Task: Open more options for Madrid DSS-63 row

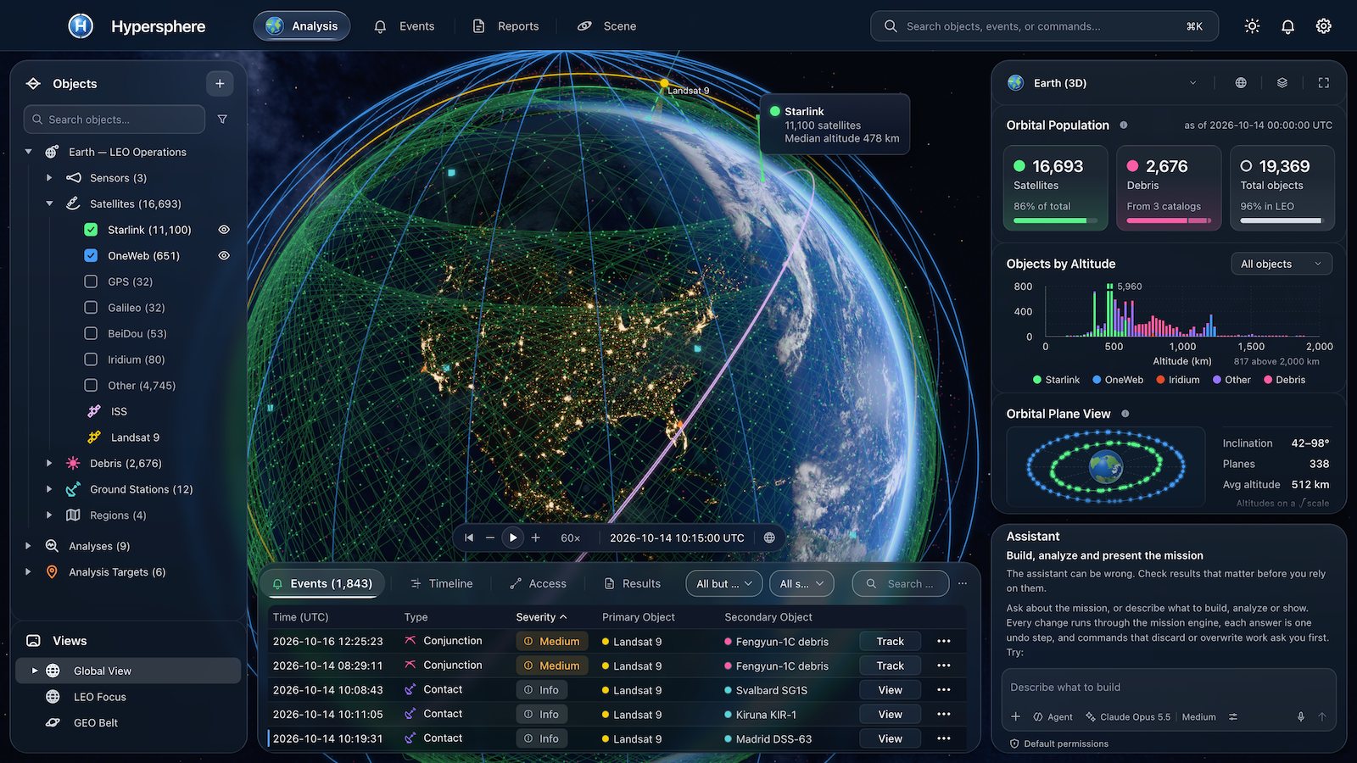Action: click(944, 738)
